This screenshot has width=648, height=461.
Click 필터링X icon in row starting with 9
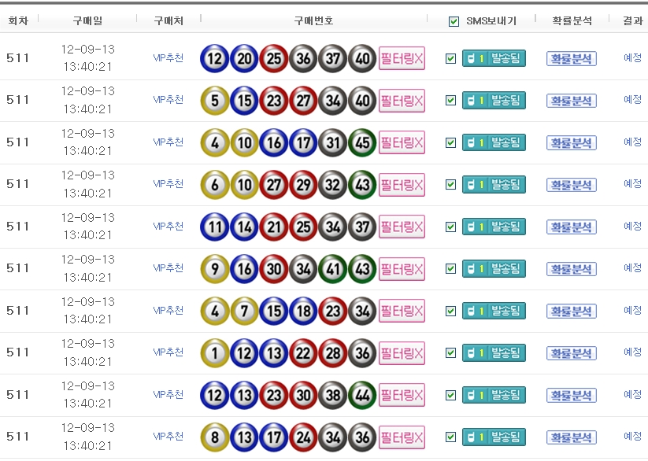(402, 268)
